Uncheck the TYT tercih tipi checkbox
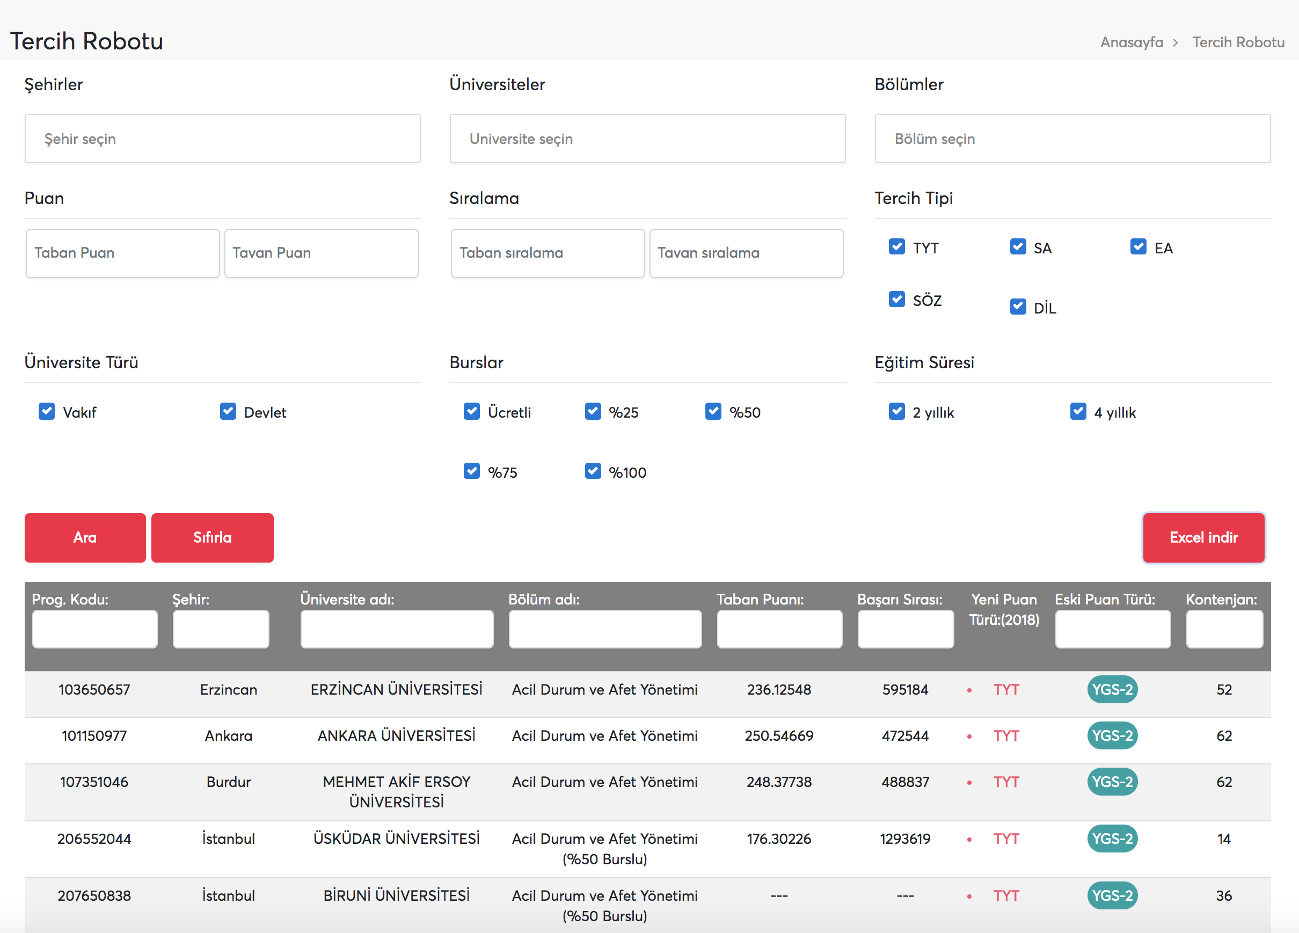The height and width of the screenshot is (933, 1299). 896,247
